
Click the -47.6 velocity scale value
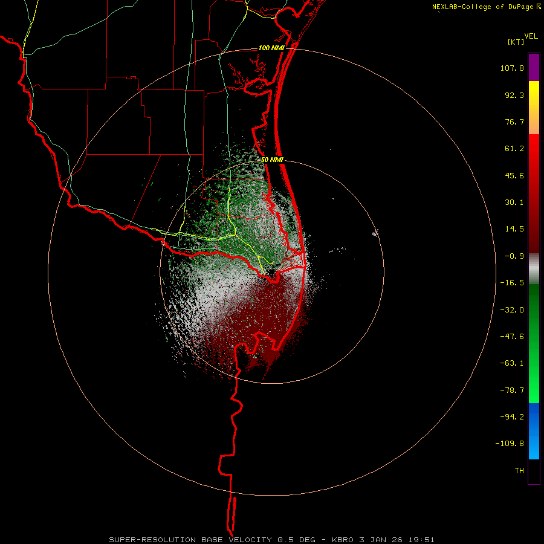pyautogui.click(x=512, y=337)
